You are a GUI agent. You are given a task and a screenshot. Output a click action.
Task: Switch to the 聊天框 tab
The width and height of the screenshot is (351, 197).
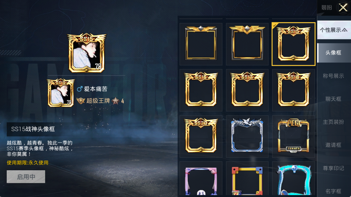tap(333, 99)
